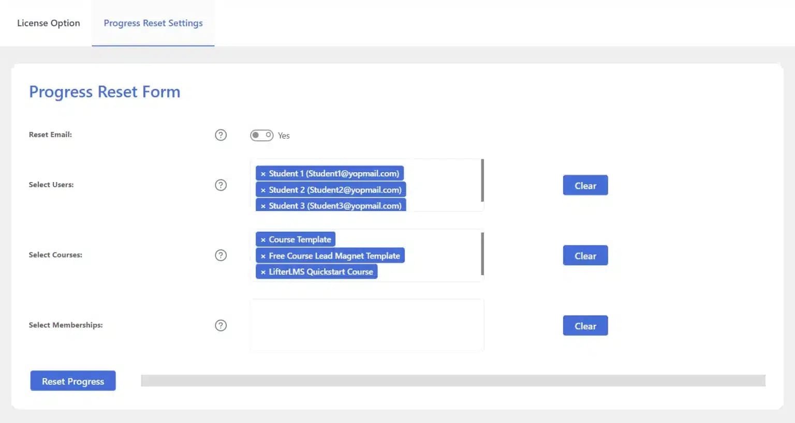Switch to the License Option tab

pyautogui.click(x=49, y=23)
